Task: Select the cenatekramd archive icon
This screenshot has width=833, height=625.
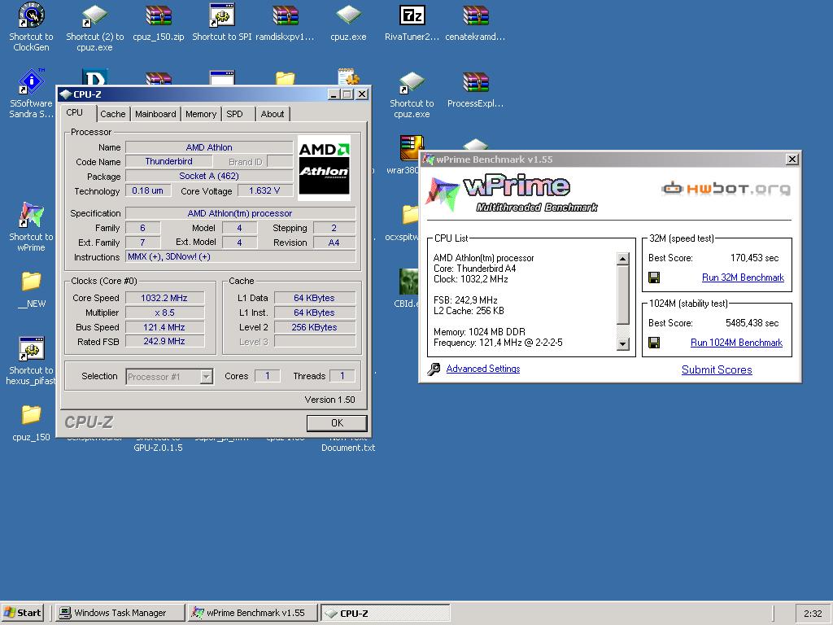Action: 475,15
